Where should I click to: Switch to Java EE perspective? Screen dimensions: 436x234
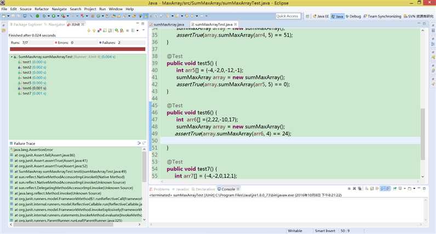tap(320, 16)
